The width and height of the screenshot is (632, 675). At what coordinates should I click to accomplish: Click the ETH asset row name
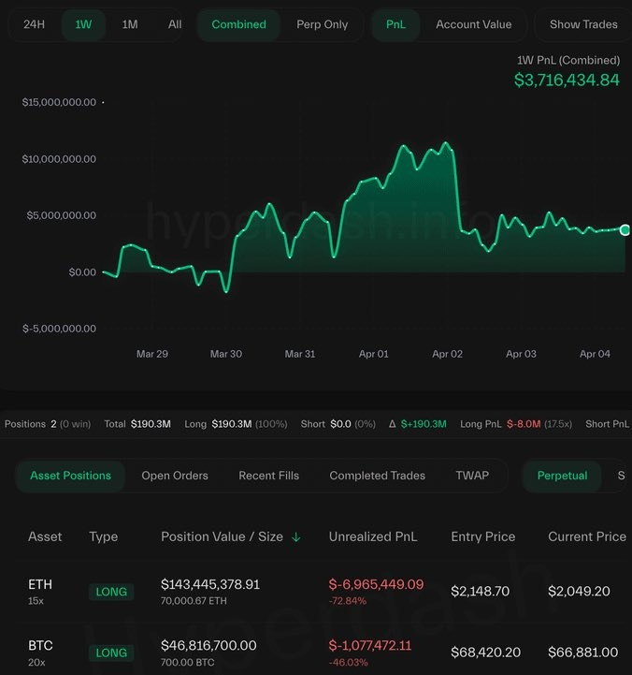point(40,584)
